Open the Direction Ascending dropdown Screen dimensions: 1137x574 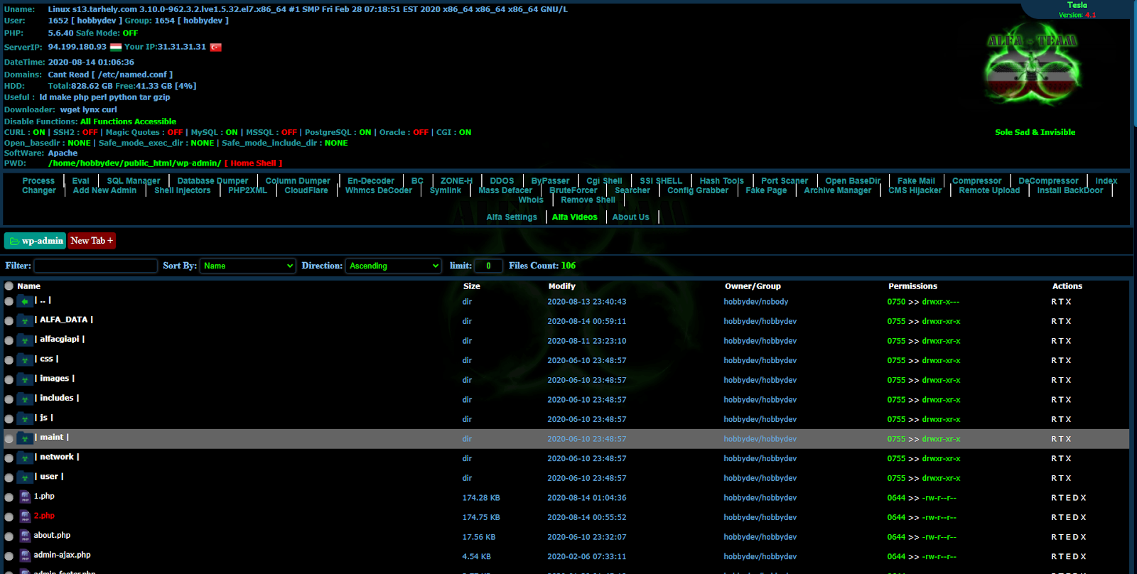[x=394, y=266]
